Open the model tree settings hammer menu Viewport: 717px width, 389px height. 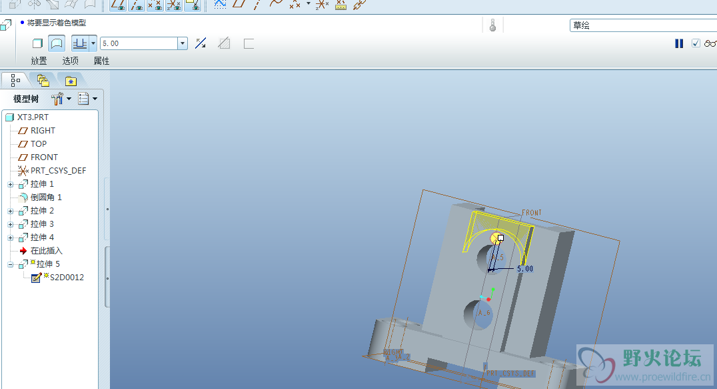57,98
